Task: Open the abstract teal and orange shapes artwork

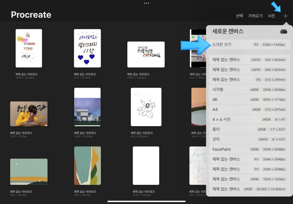Action: pos(88,166)
